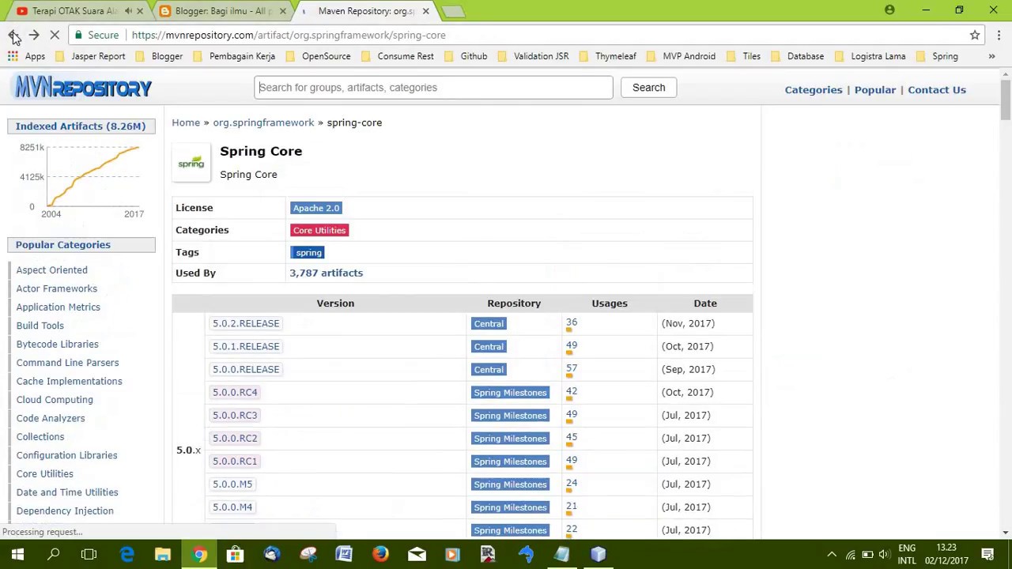The width and height of the screenshot is (1012, 569).
Task: Open the Popular link in the header
Action: 875,89
